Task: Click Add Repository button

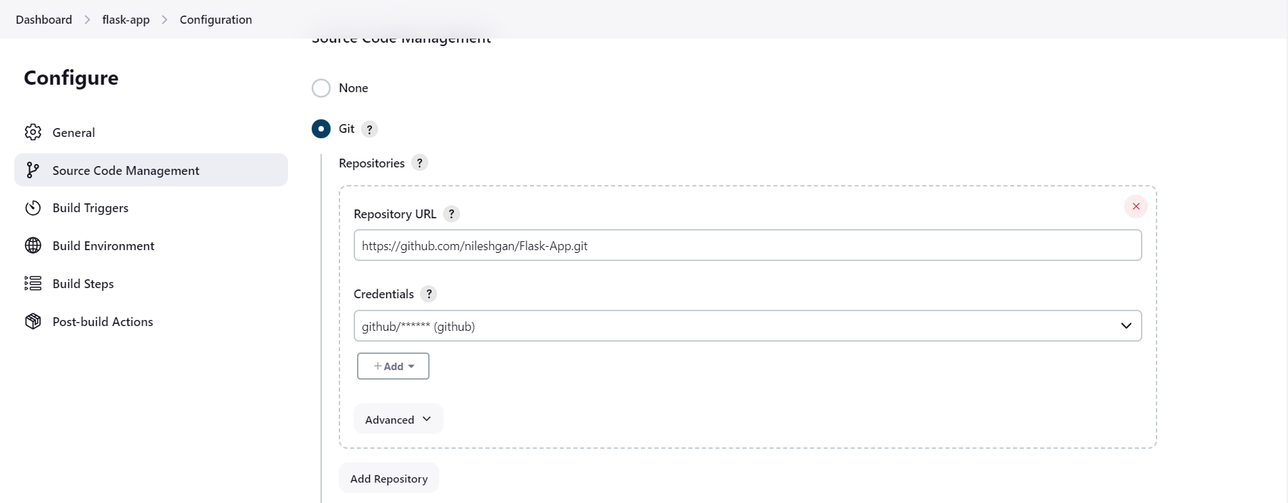Action: [x=389, y=479]
